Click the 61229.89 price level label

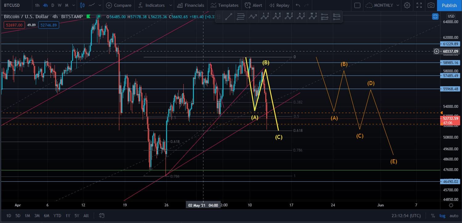[x=451, y=44]
